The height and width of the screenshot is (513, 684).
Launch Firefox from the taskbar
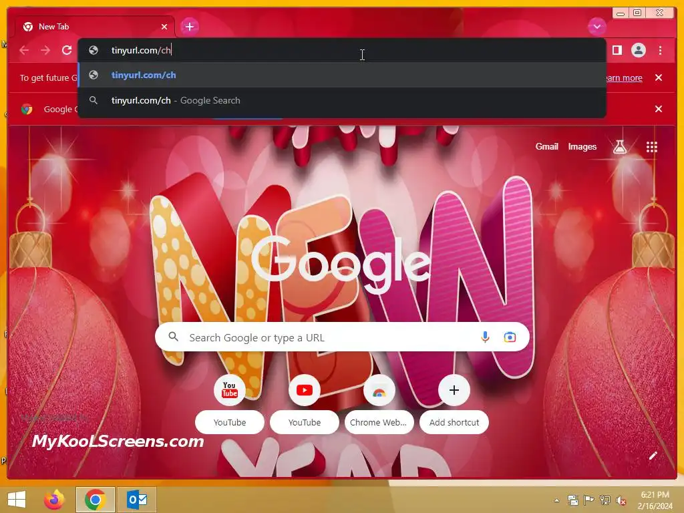(54, 500)
